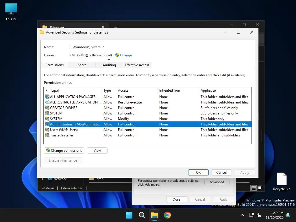Click Cancel in Advanced Security Settings
Image resolution: width=296 pixels, height=222 pixels.
221,172
